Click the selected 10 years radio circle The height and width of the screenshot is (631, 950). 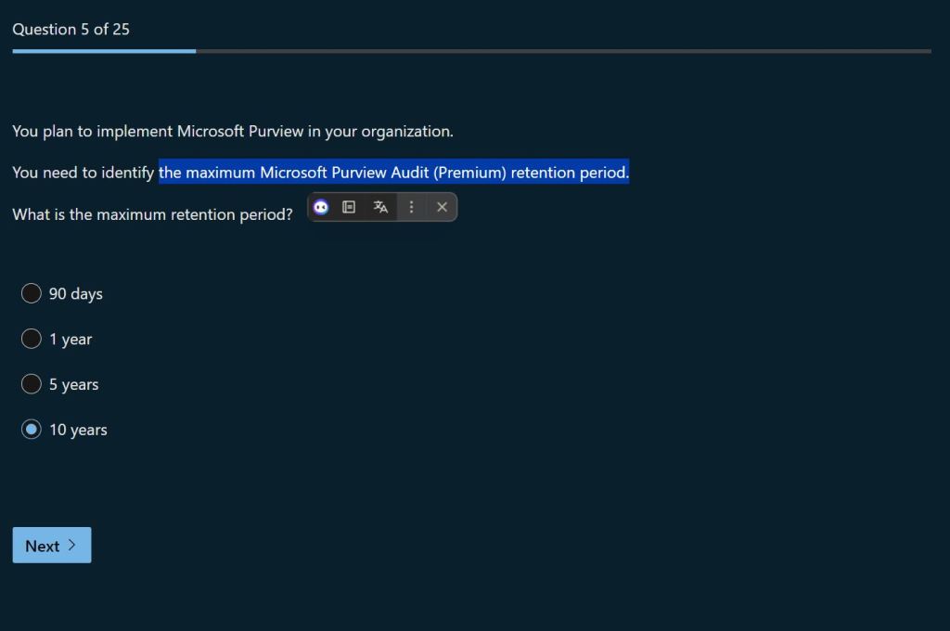[32, 430]
